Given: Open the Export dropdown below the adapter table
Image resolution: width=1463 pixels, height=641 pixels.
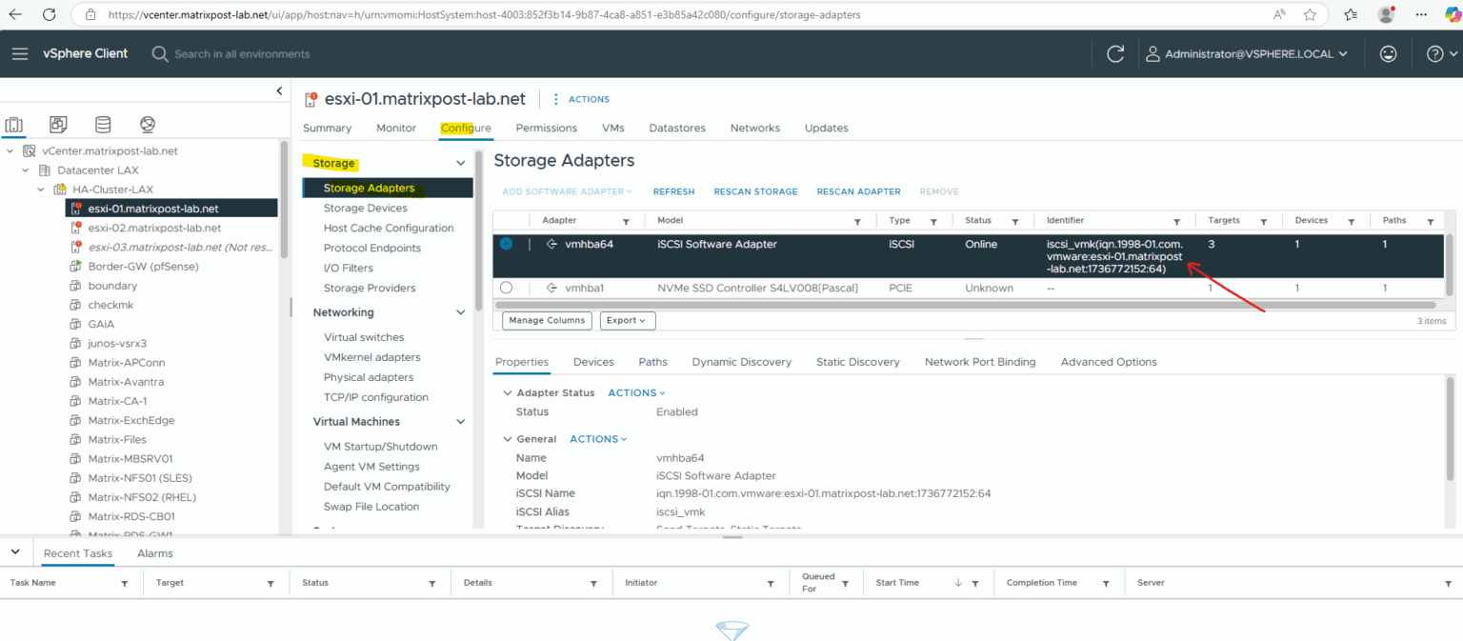Looking at the screenshot, I should 627,320.
